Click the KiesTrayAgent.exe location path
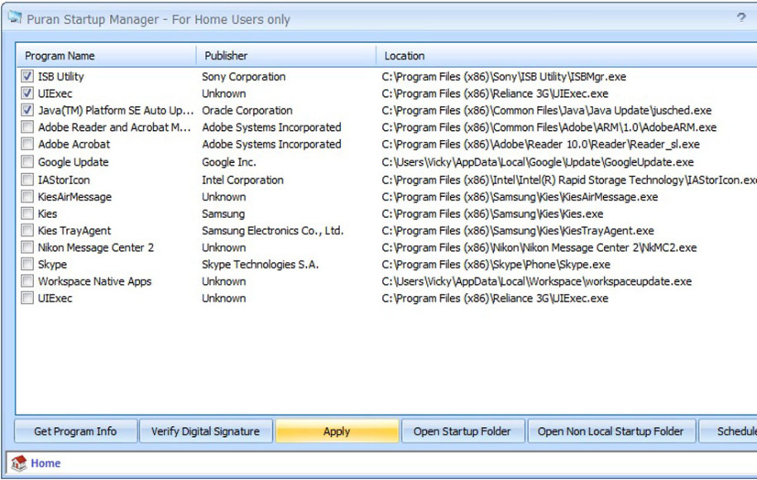 click(518, 230)
